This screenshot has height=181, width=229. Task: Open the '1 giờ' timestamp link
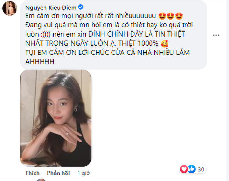tap(84, 173)
